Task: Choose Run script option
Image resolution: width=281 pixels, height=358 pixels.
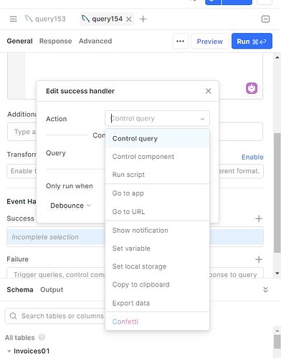Action: [x=157, y=175]
